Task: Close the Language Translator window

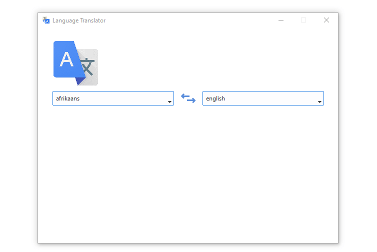Action: pos(326,20)
